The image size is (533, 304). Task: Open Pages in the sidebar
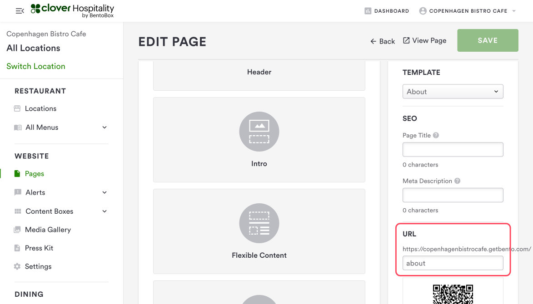tap(35, 174)
